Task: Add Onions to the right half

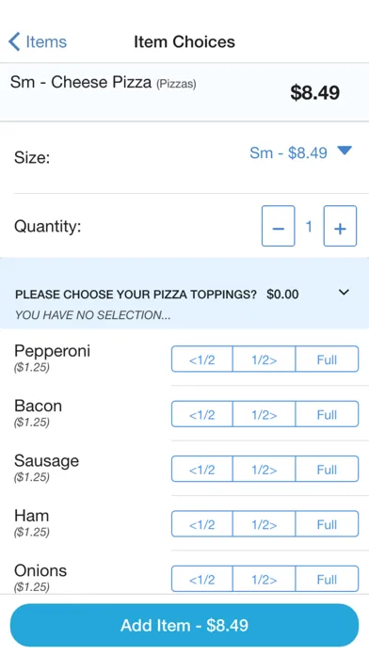Action: [265, 579]
